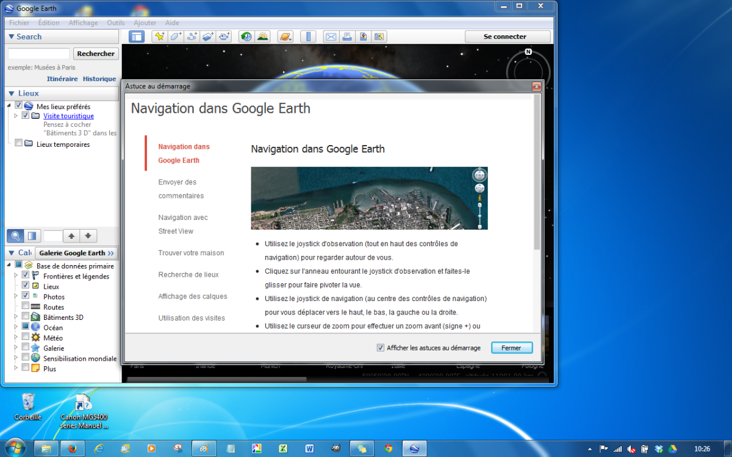Viewport: 732px width, 457px height.
Task: Expand the Visite touristique folder
Action: point(16,115)
